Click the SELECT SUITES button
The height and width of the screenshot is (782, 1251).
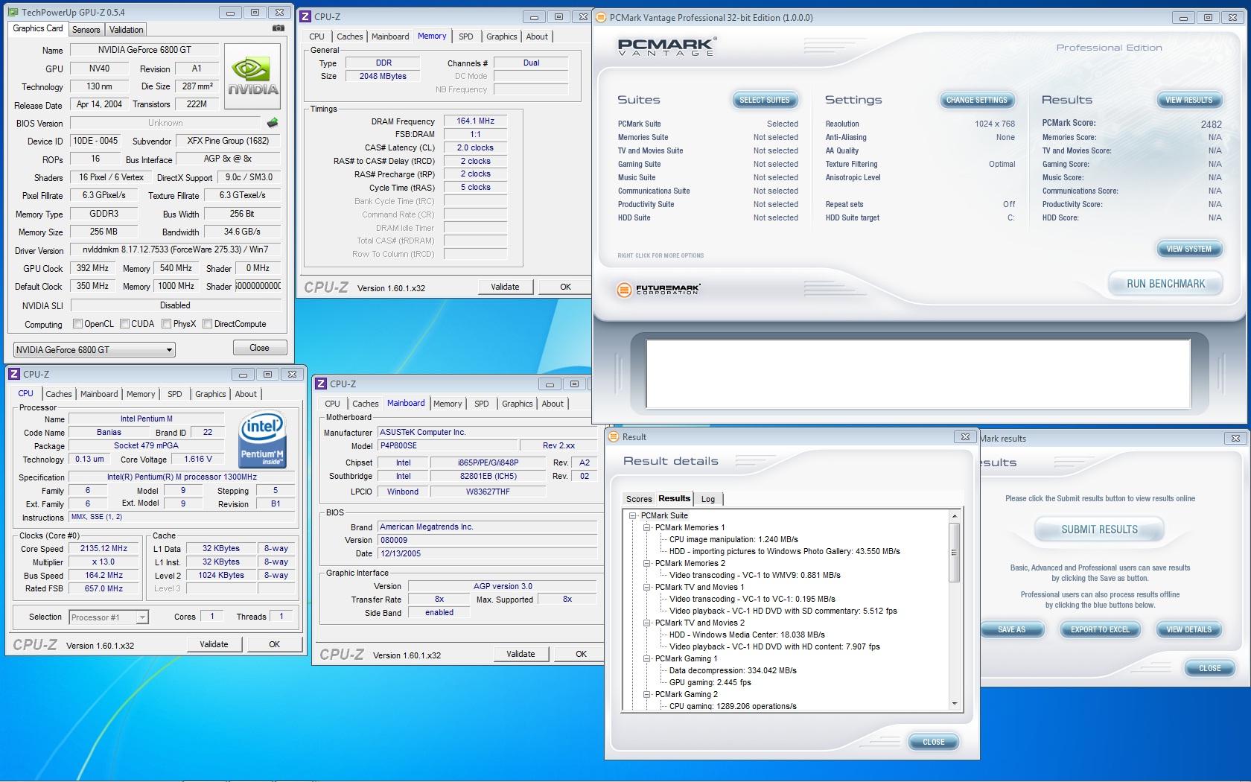coord(764,100)
